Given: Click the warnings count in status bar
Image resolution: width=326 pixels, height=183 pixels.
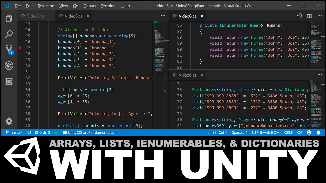Looking at the screenshot, I should coord(47,132).
